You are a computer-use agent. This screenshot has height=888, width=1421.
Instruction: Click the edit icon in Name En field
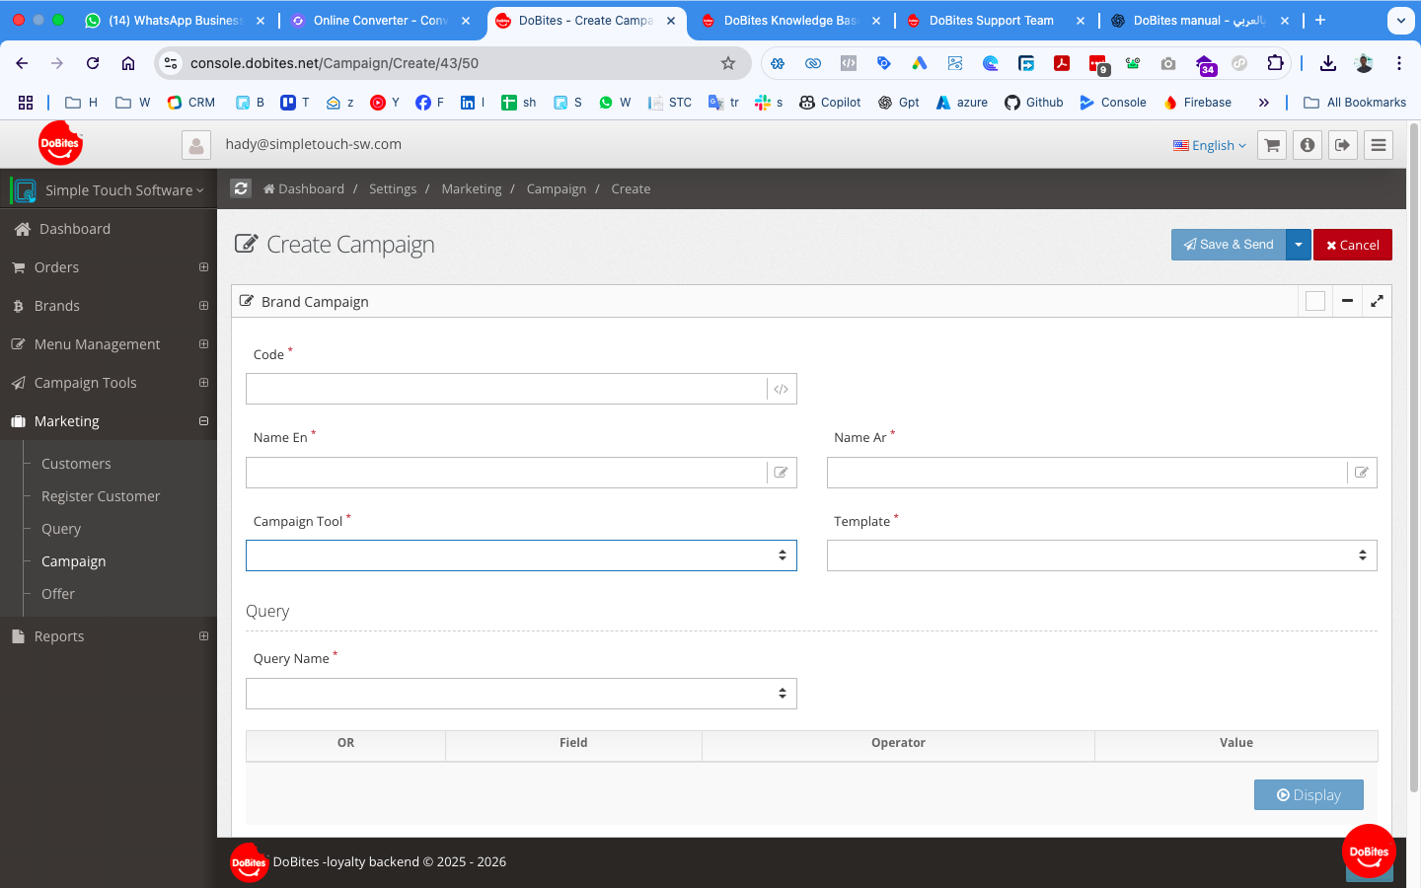(781, 473)
